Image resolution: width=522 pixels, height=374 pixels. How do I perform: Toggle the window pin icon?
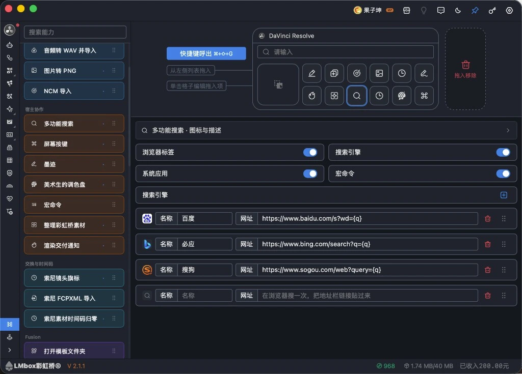[x=475, y=11]
